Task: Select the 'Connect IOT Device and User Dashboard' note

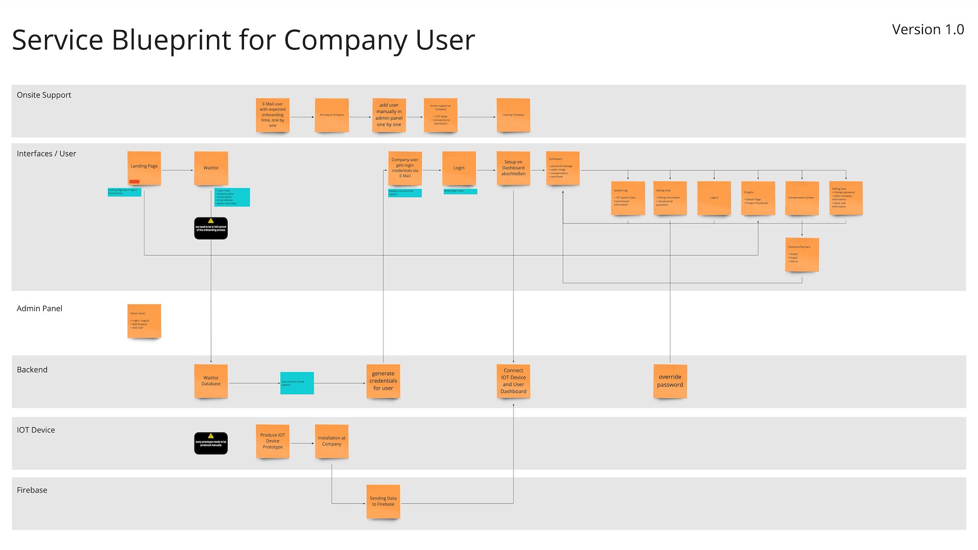Action: 513,381
